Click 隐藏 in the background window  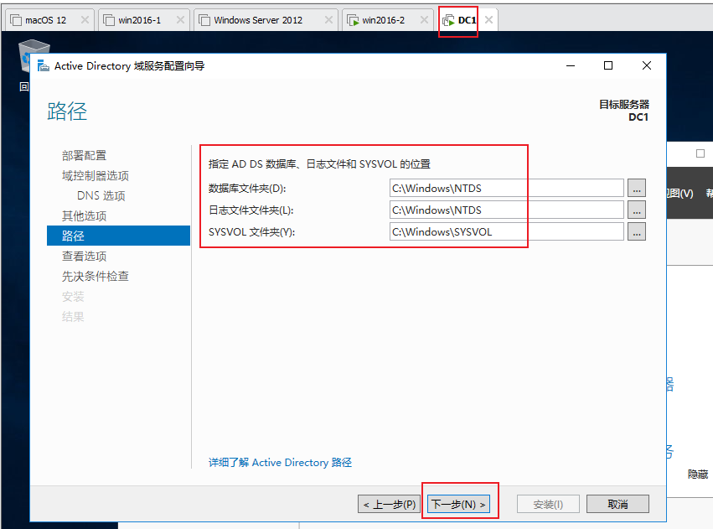coord(698,475)
